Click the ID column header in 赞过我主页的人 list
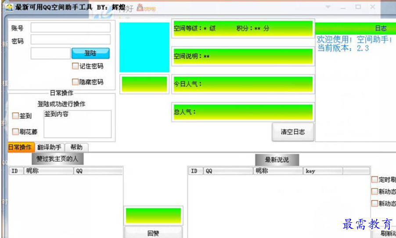The height and width of the screenshot is (238, 396). click(x=16, y=171)
